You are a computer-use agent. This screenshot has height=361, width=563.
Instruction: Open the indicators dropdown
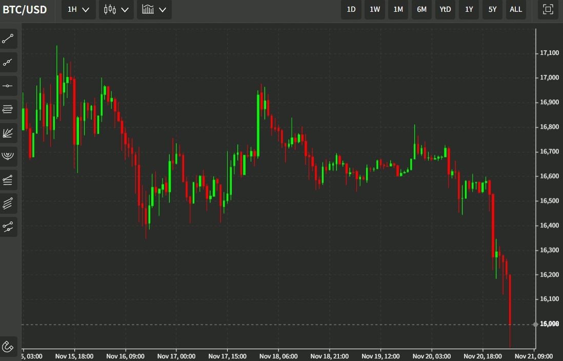(x=154, y=9)
